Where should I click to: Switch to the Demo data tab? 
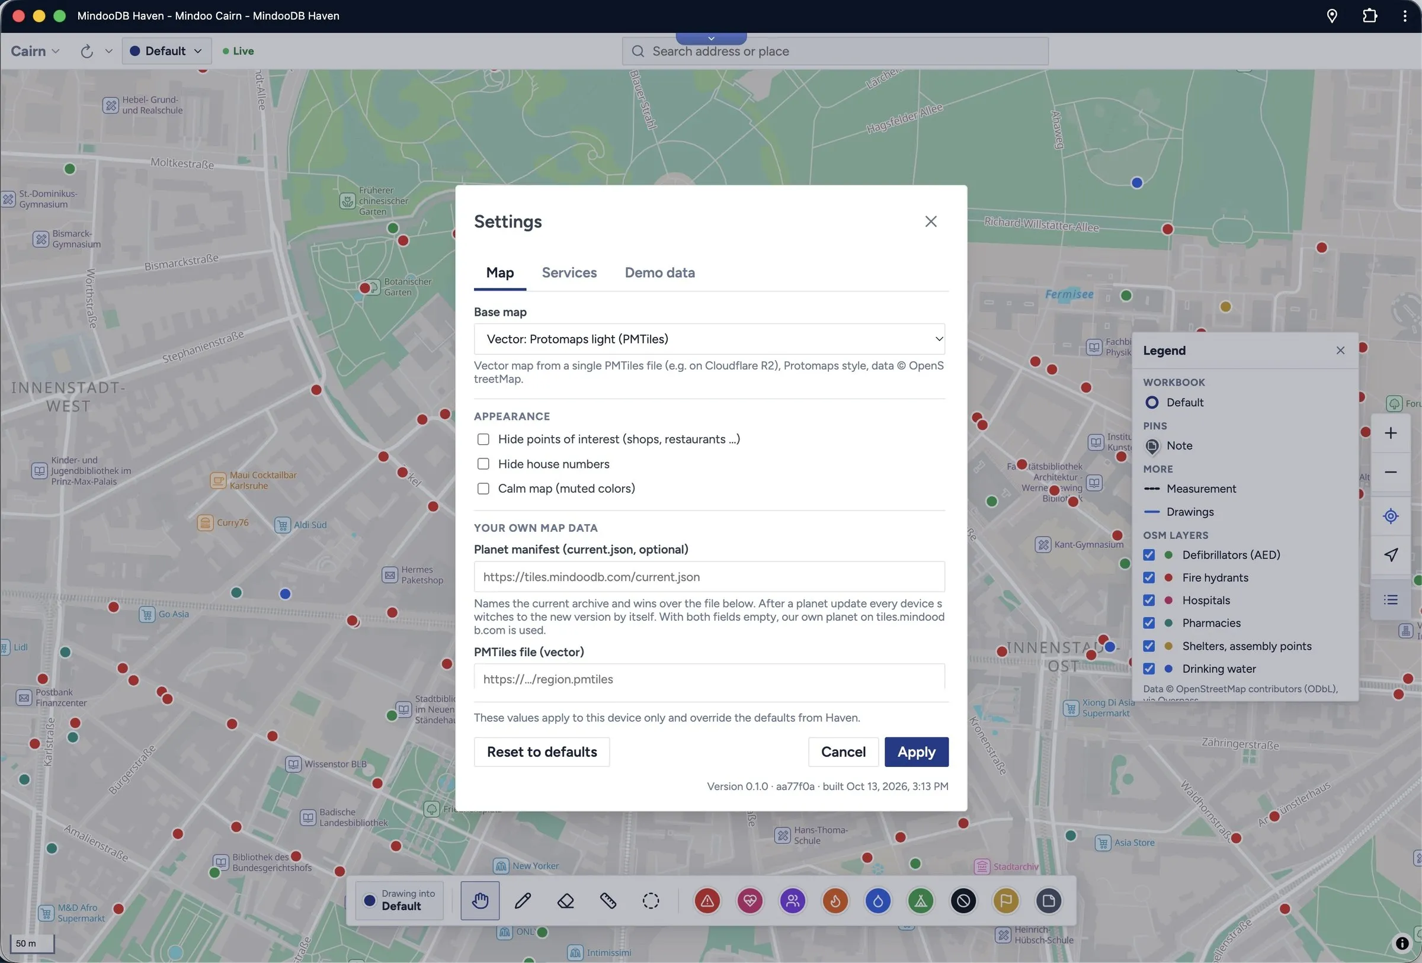659,272
